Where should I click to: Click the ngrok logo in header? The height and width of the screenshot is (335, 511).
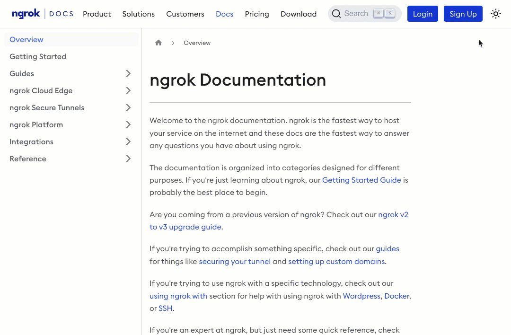(26, 14)
